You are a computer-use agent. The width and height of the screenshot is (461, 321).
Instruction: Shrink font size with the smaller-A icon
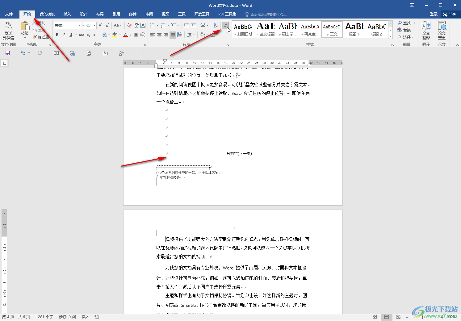point(107,25)
